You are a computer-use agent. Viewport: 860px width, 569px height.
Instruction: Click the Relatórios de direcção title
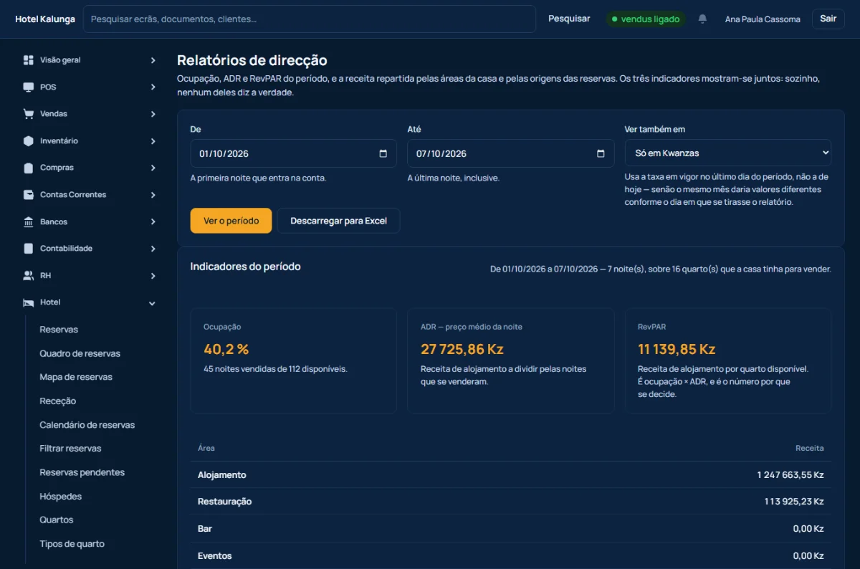click(x=252, y=61)
